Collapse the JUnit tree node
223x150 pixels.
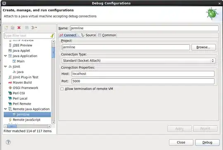(x=5, y=67)
